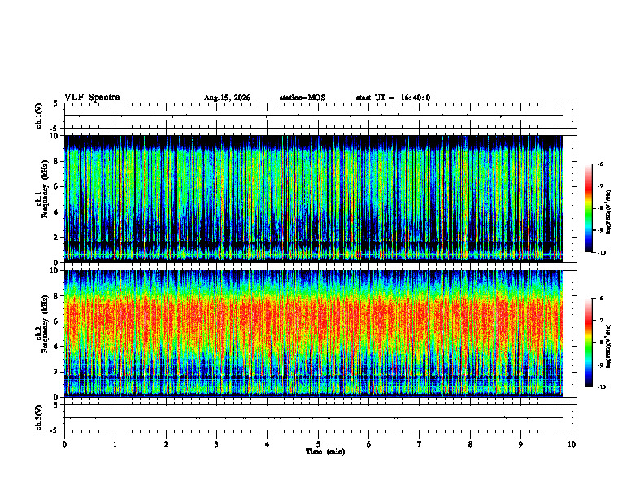Click time axis tick label "10"
The height and width of the screenshot is (498, 644).
point(572,444)
